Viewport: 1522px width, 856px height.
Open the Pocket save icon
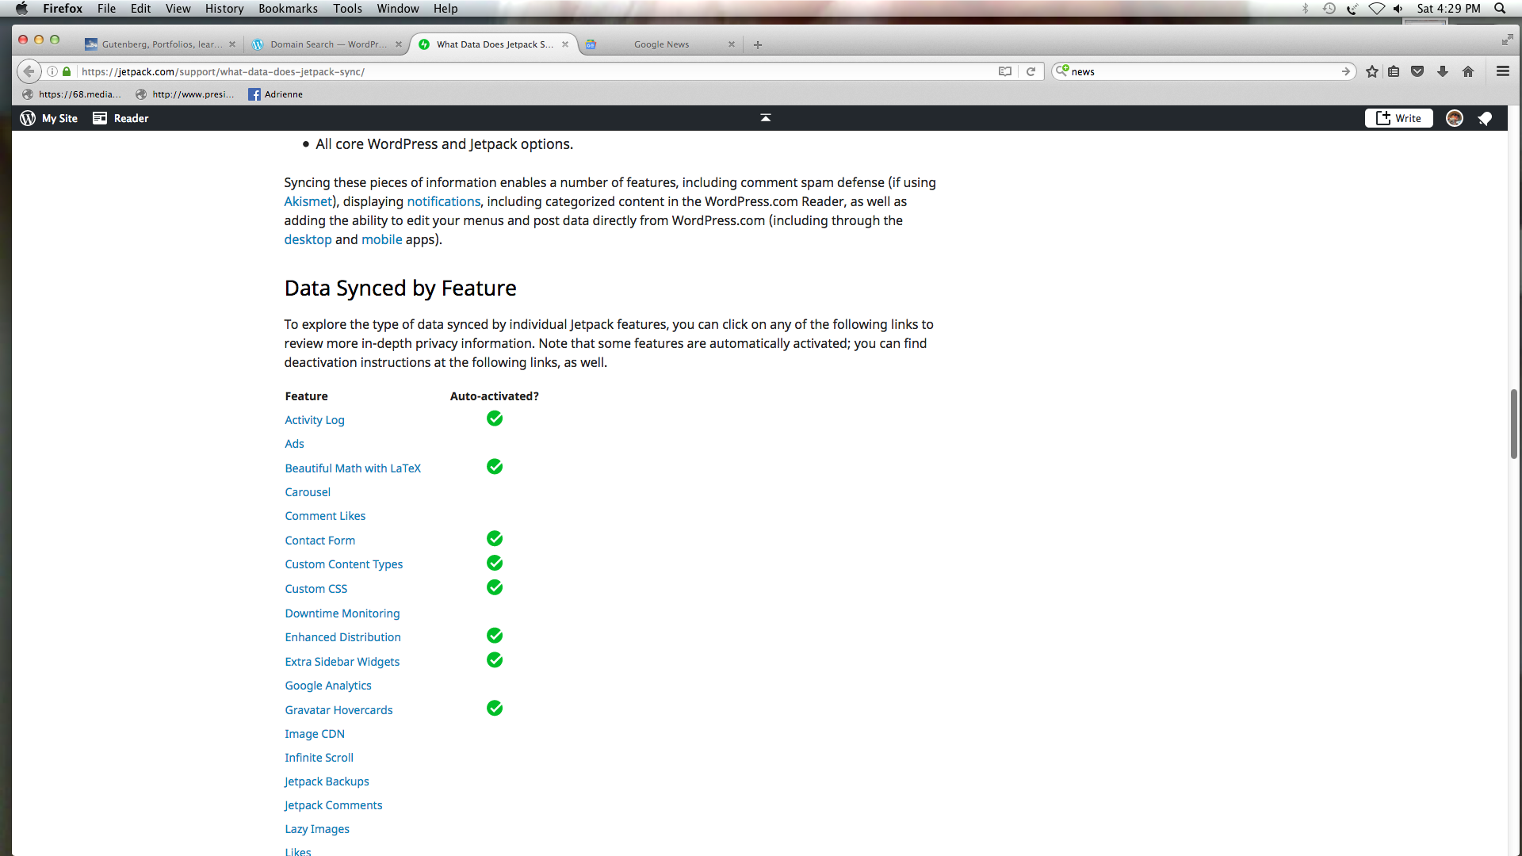[x=1417, y=71]
